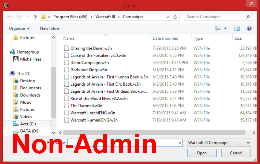Select Warcraft1-orchiENG.w3n file
The width and height of the screenshot is (260, 164).
93,113
